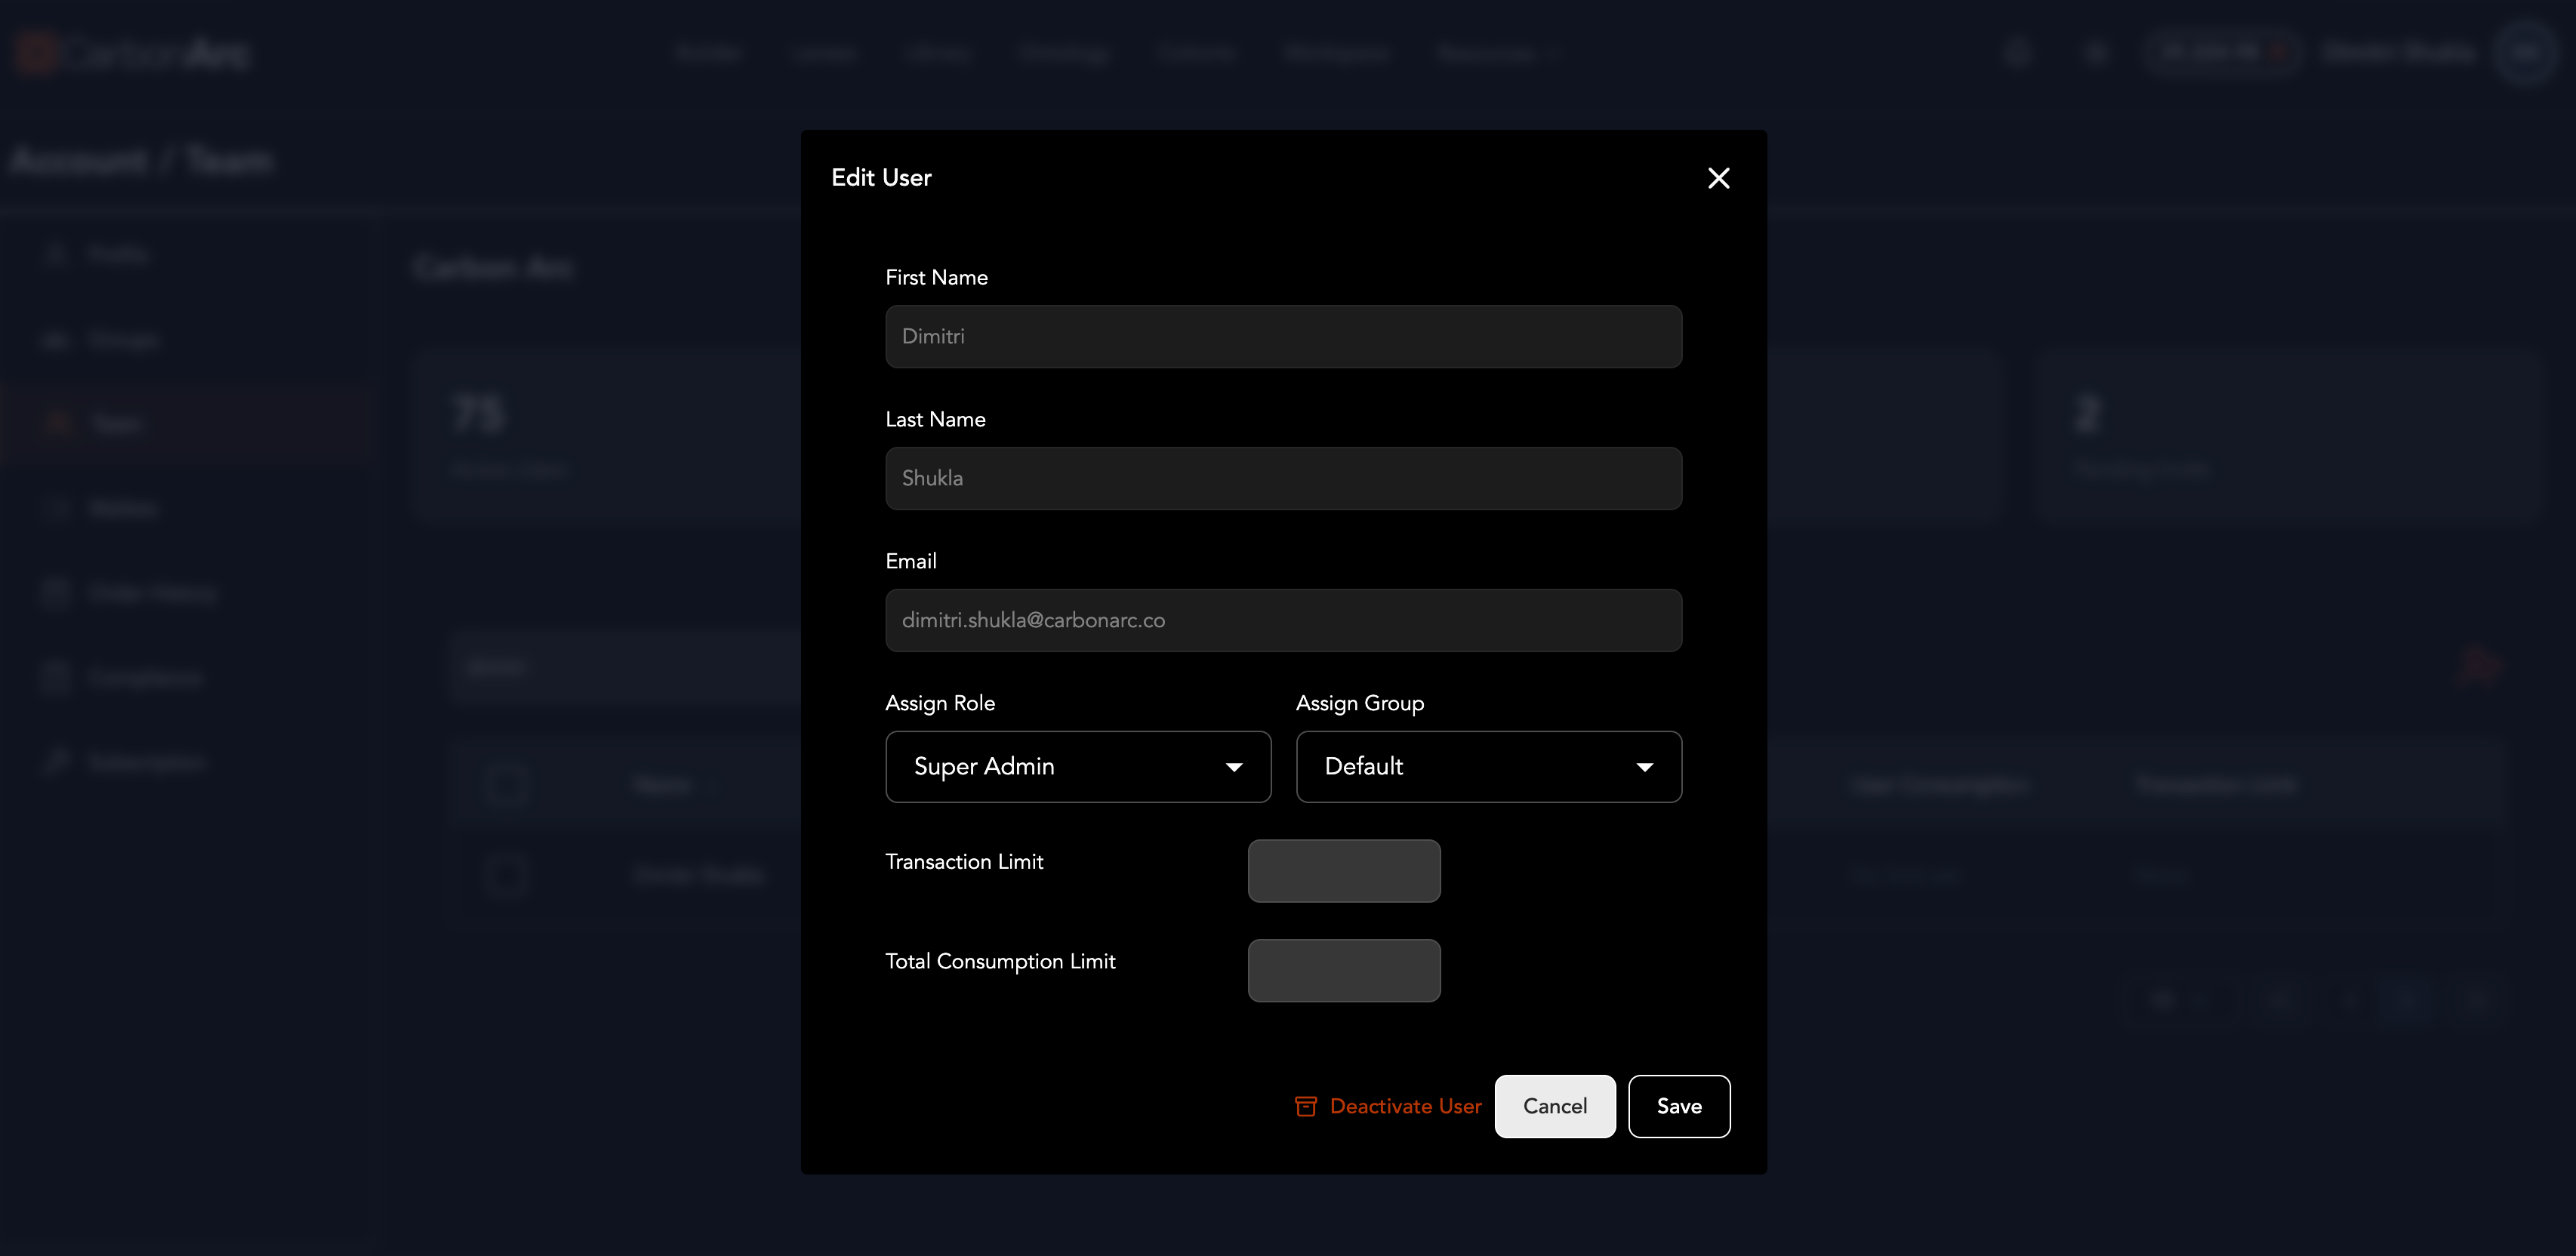Click the First Name field containing Dimitri
Screen dimensions: 2576x1256
pos(1283,336)
